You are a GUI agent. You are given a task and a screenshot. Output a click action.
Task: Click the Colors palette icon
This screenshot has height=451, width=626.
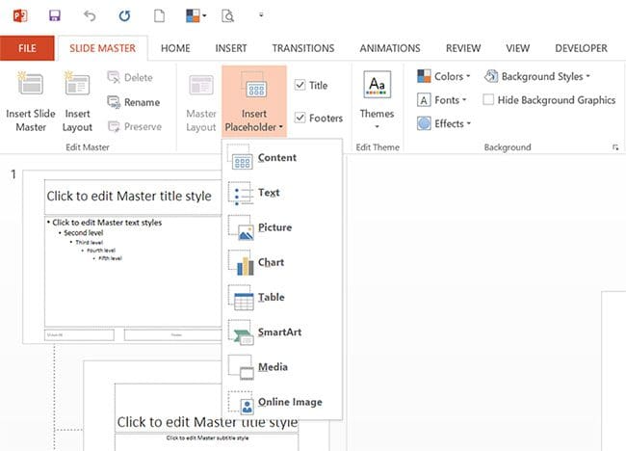424,76
